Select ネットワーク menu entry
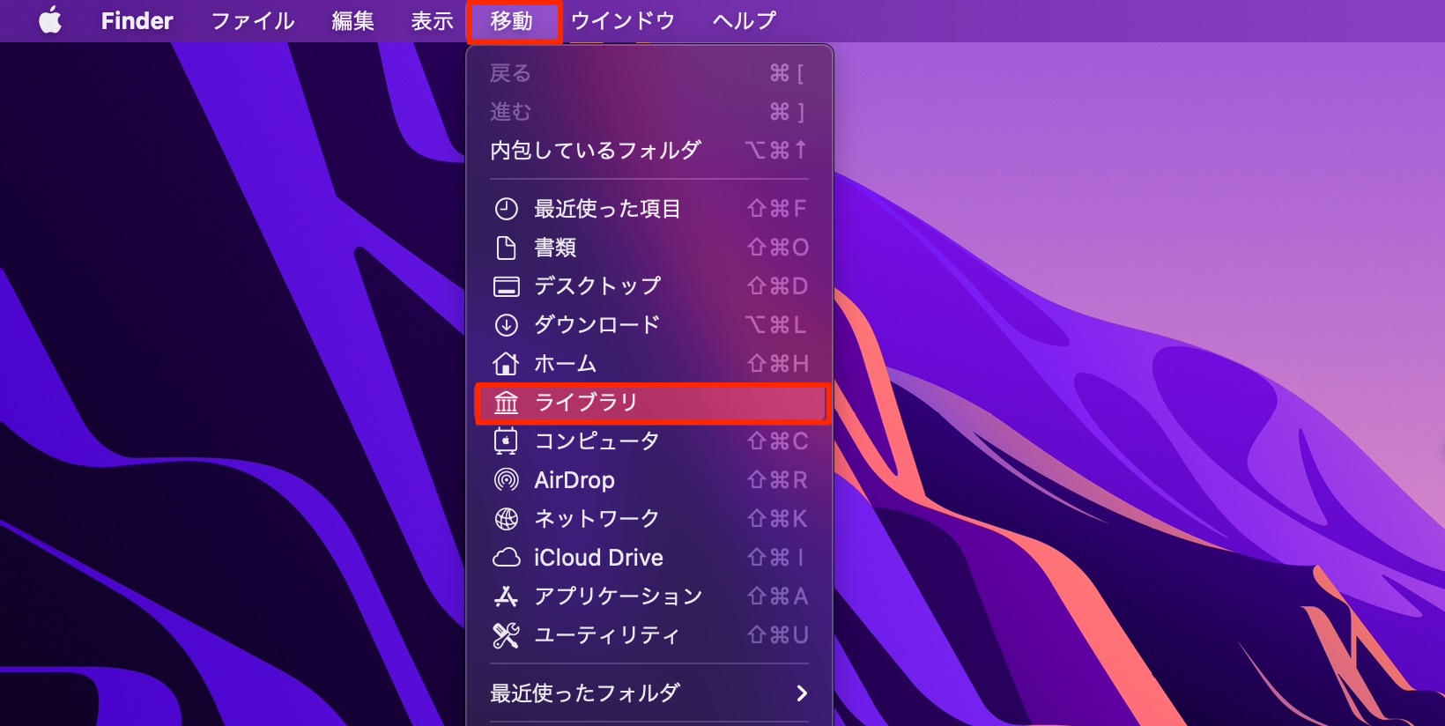 (x=649, y=519)
